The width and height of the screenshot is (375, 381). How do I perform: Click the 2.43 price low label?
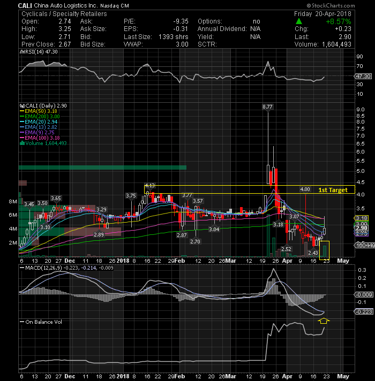coord(313,253)
